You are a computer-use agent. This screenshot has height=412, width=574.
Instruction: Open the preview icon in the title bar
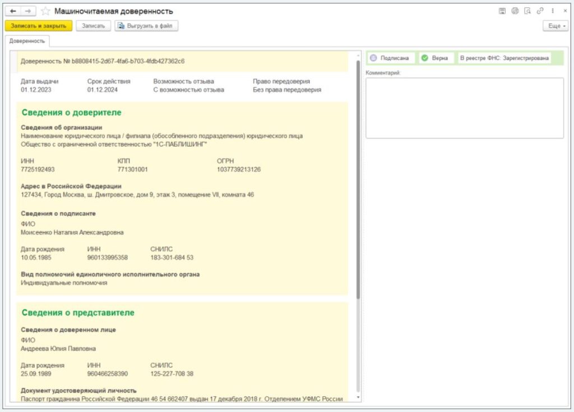point(527,11)
